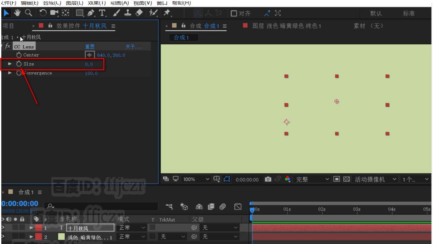Open grid and guide options
The width and height of the screenshot is (433, 244).
pos(217,179)
